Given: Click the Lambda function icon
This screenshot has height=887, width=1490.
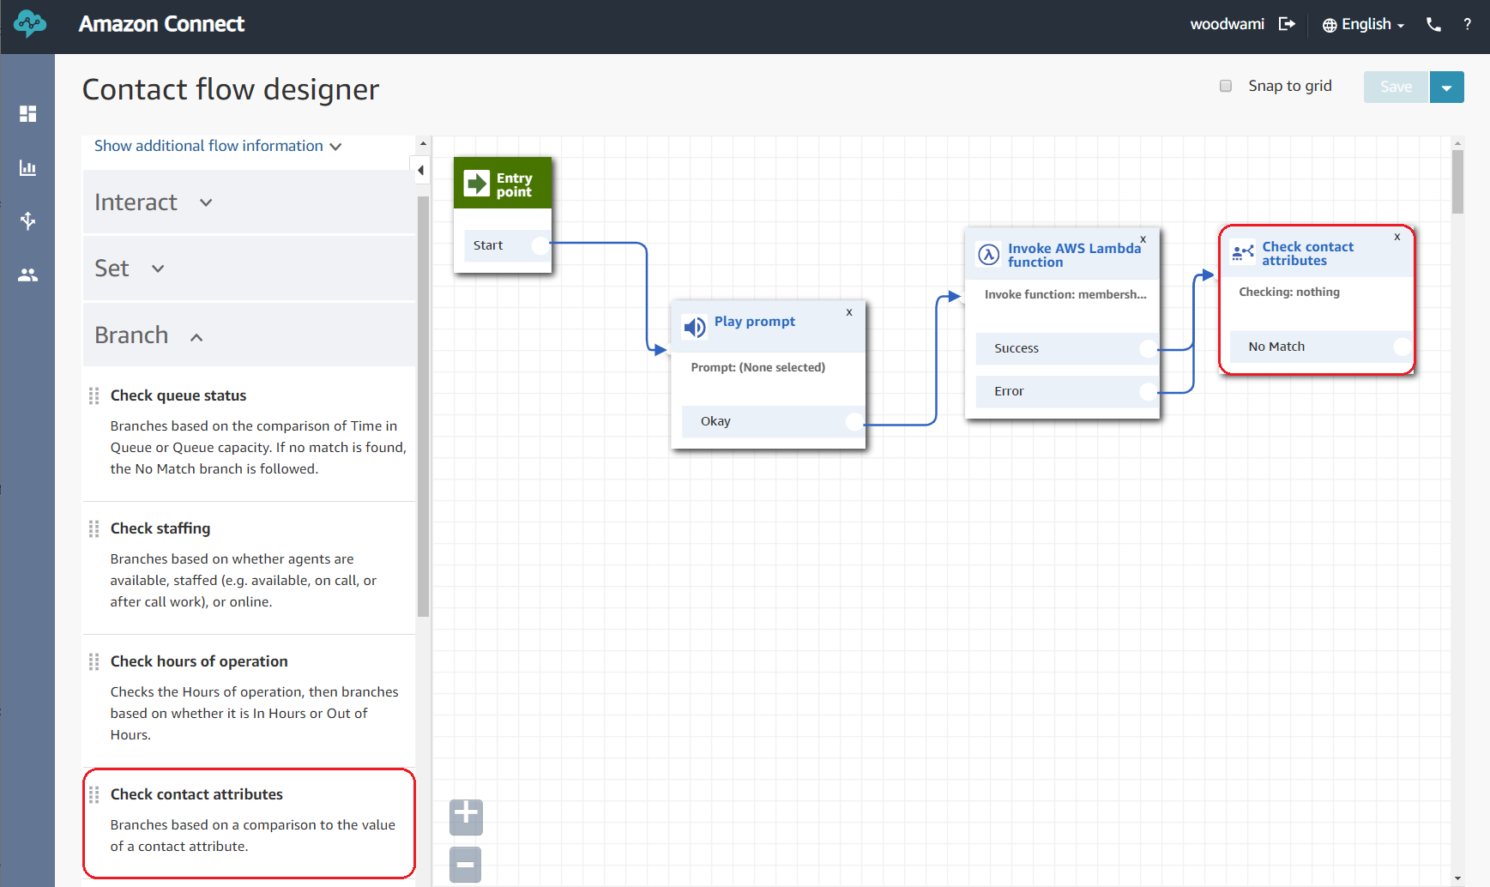Looking at the screenshot, I should (x=989, y=254).
